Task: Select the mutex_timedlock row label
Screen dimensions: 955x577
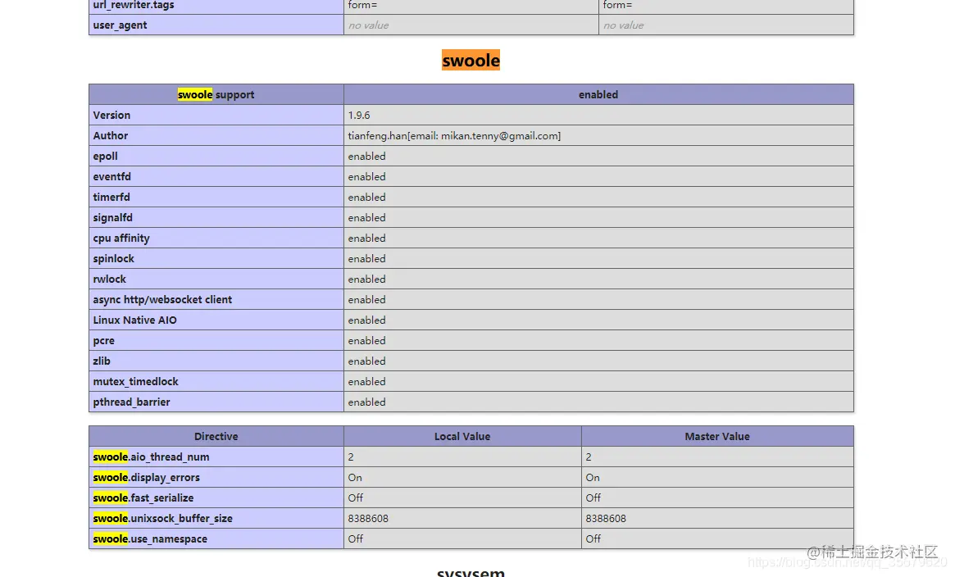Action: click(x=136, y=382)
